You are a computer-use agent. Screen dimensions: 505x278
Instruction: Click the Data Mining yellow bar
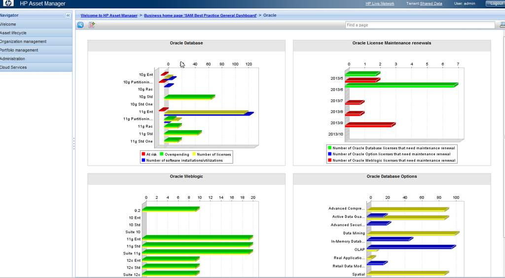tap(413, 233)
